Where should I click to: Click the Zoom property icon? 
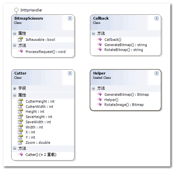20,142
